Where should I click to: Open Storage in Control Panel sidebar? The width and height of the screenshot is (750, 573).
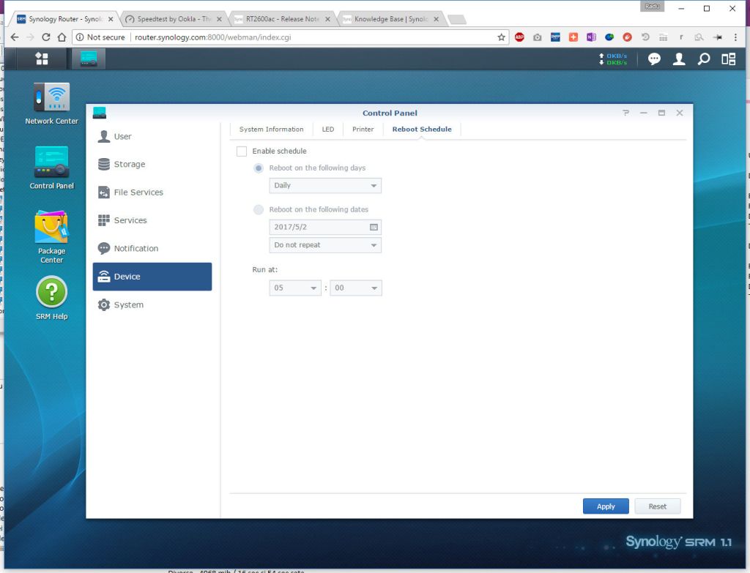click(x=130, y=165)
